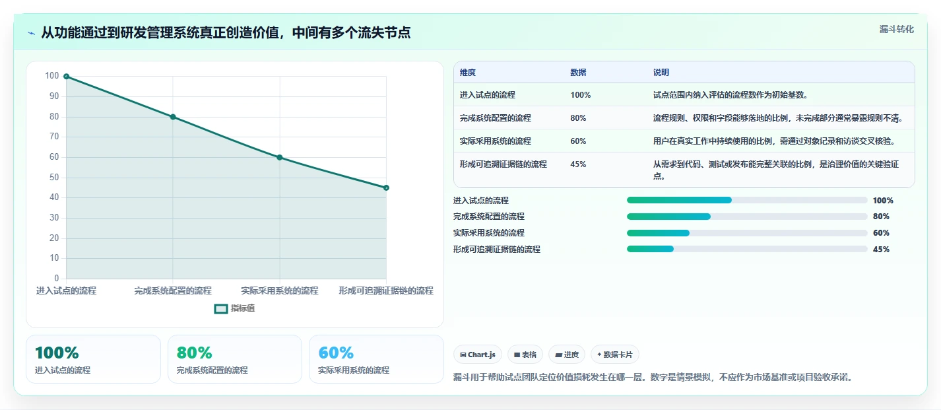This screenshot has height=410, width=941.
Task: Select table cell 实际采用系统的流程
Action: click(x=496, y=141)
